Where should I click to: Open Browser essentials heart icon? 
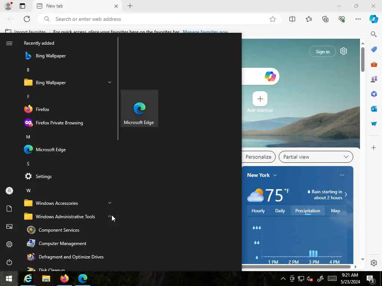pyautogui.click(x=342, y=19)
